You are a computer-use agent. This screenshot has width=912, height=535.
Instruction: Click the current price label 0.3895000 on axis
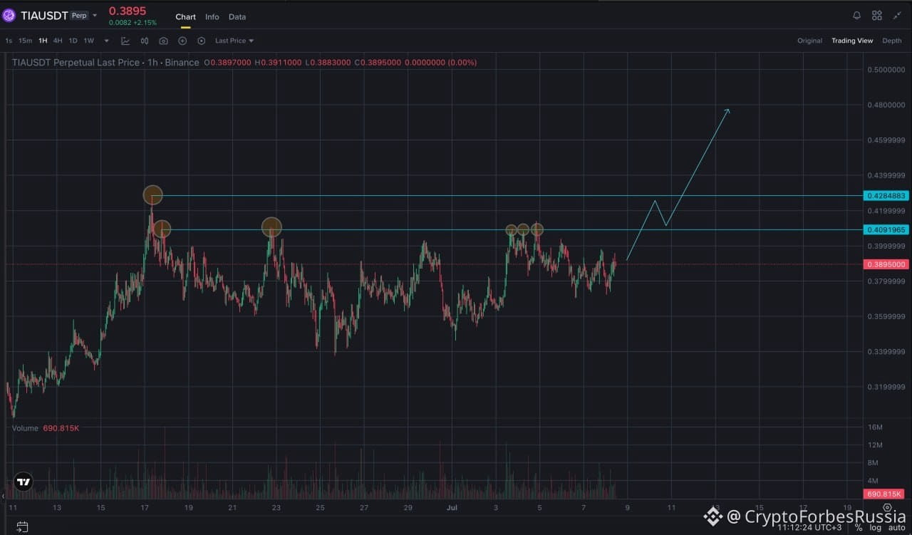click(886, 264)
